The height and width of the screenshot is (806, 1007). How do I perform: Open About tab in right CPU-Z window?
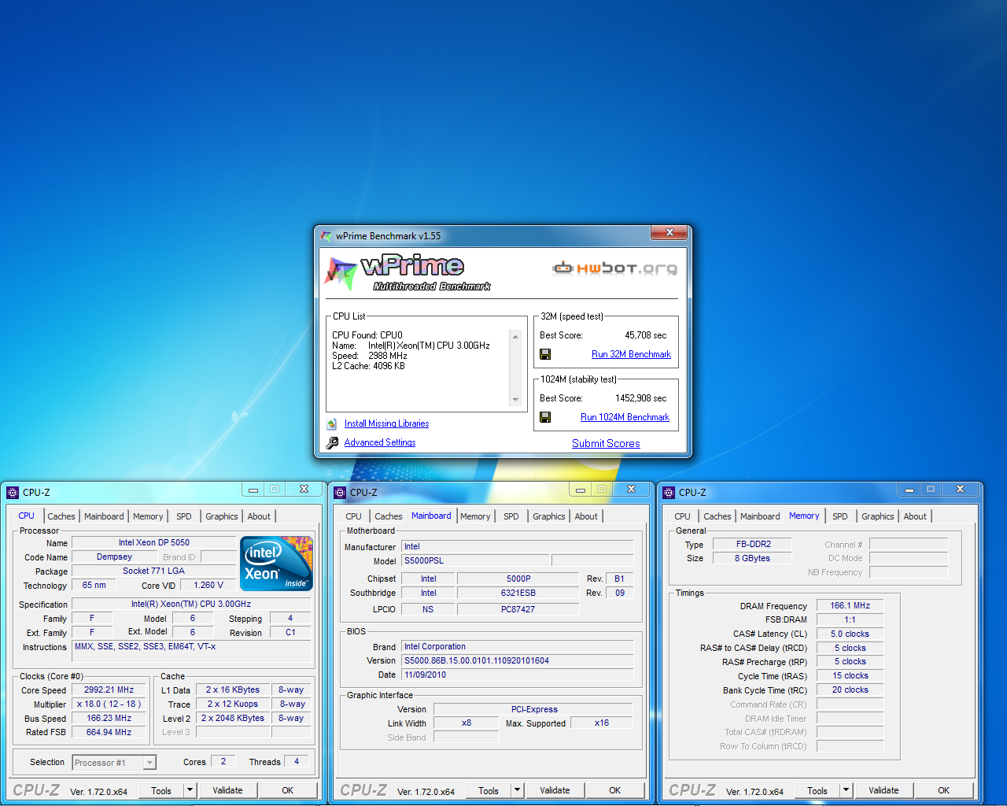pyautogui.click(x=915, y=516)
